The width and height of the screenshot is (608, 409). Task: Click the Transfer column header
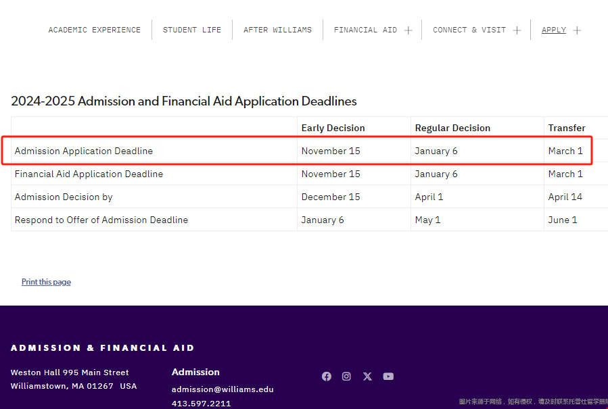tap(567, 128)
